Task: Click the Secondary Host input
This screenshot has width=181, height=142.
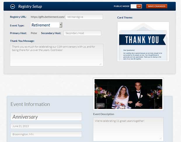Action: 82,33
